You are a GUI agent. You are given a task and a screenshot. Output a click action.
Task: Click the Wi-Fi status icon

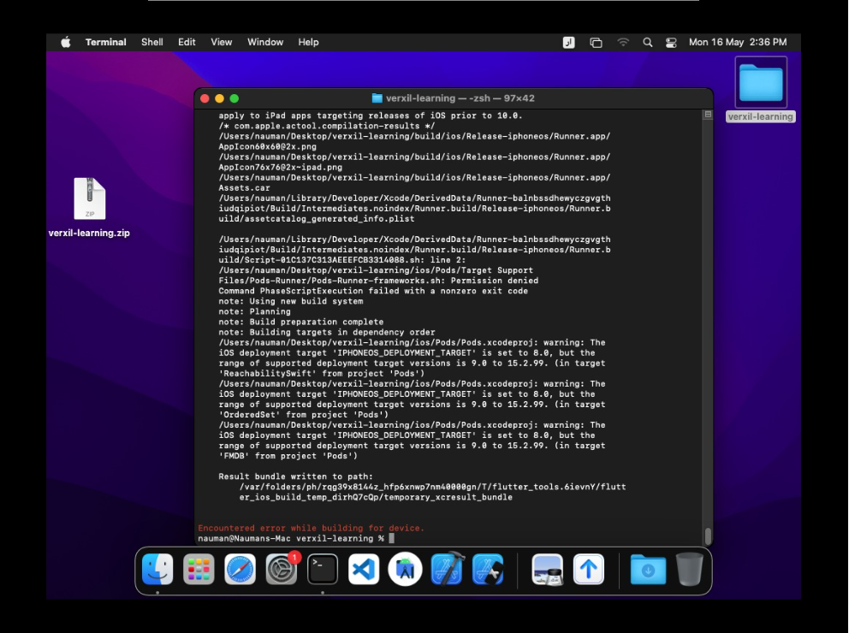(623, 42)
